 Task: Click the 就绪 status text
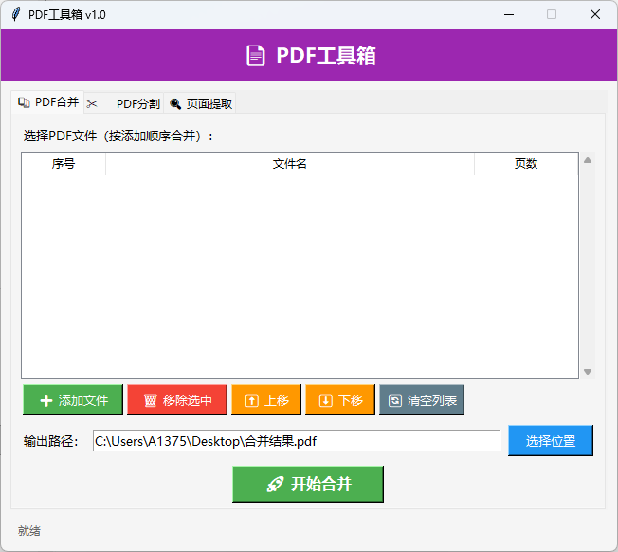pyautogui.click(x=29, y=531)
